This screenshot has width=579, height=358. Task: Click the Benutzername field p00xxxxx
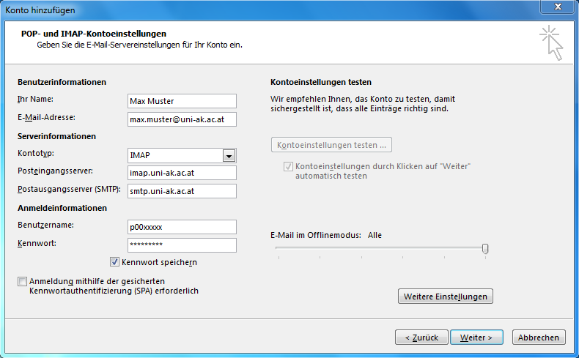tap(182, 227)
